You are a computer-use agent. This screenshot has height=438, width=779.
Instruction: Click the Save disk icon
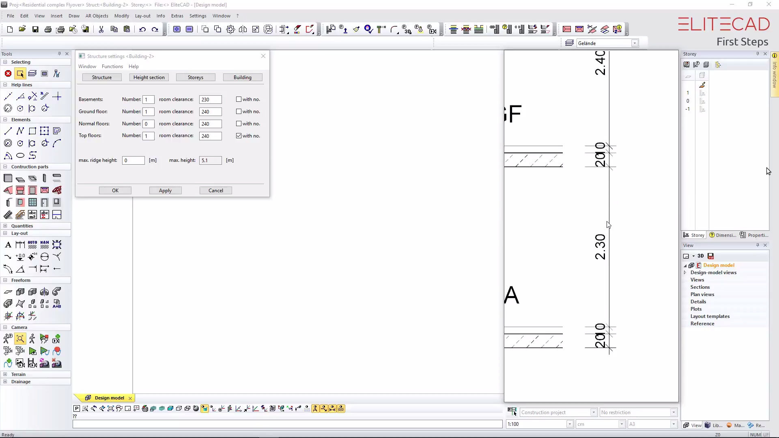35,29
